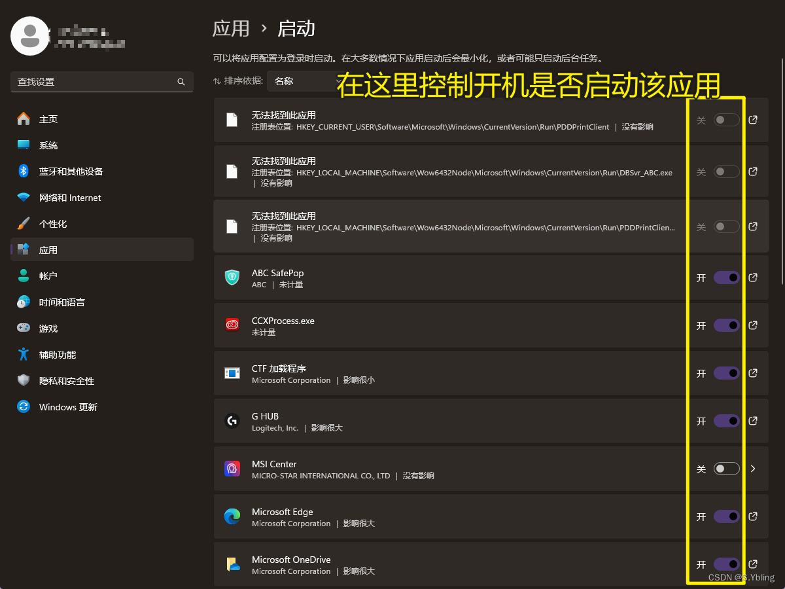Click the MSI Center app icon
The width and height of the screenshot is (785, 589).
[232, 469]
